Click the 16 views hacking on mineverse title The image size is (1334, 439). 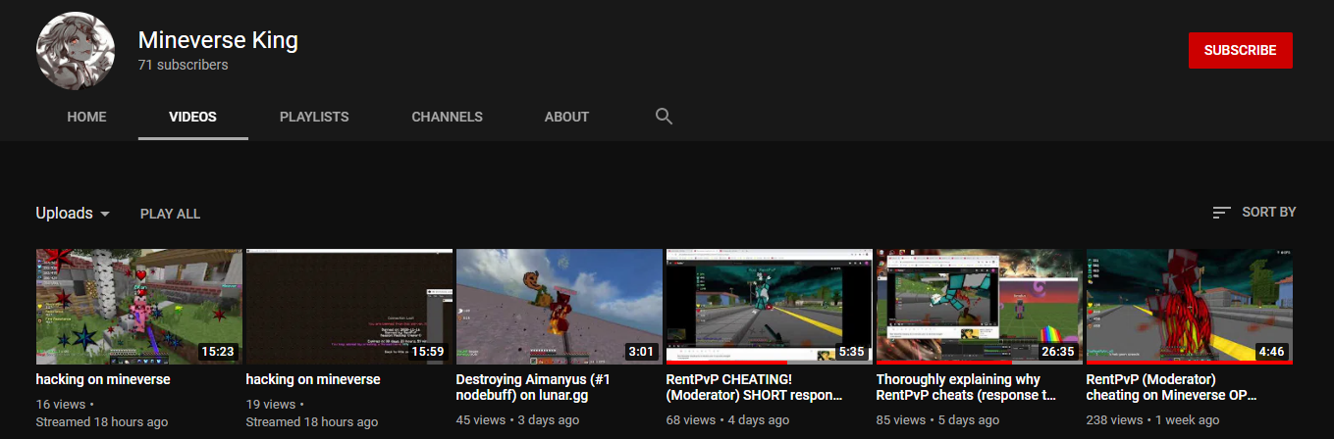tap(103, 379)
